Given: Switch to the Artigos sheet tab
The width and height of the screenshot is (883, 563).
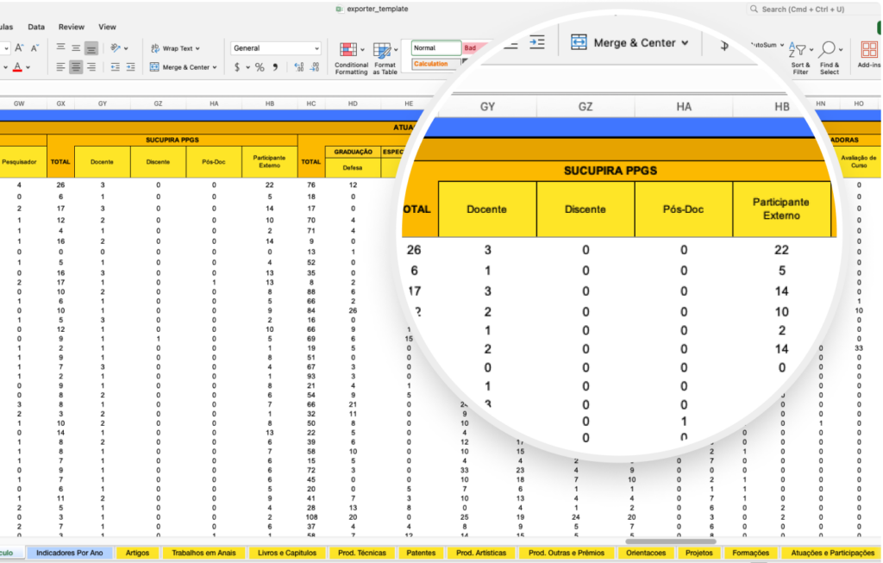Looking at the screenshot, I should [137, 553].
